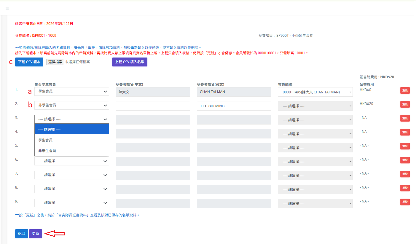The height and width of the screenshot is (244, 416).
Task: Click the purple 更新 update button
Action: (36, 234)
